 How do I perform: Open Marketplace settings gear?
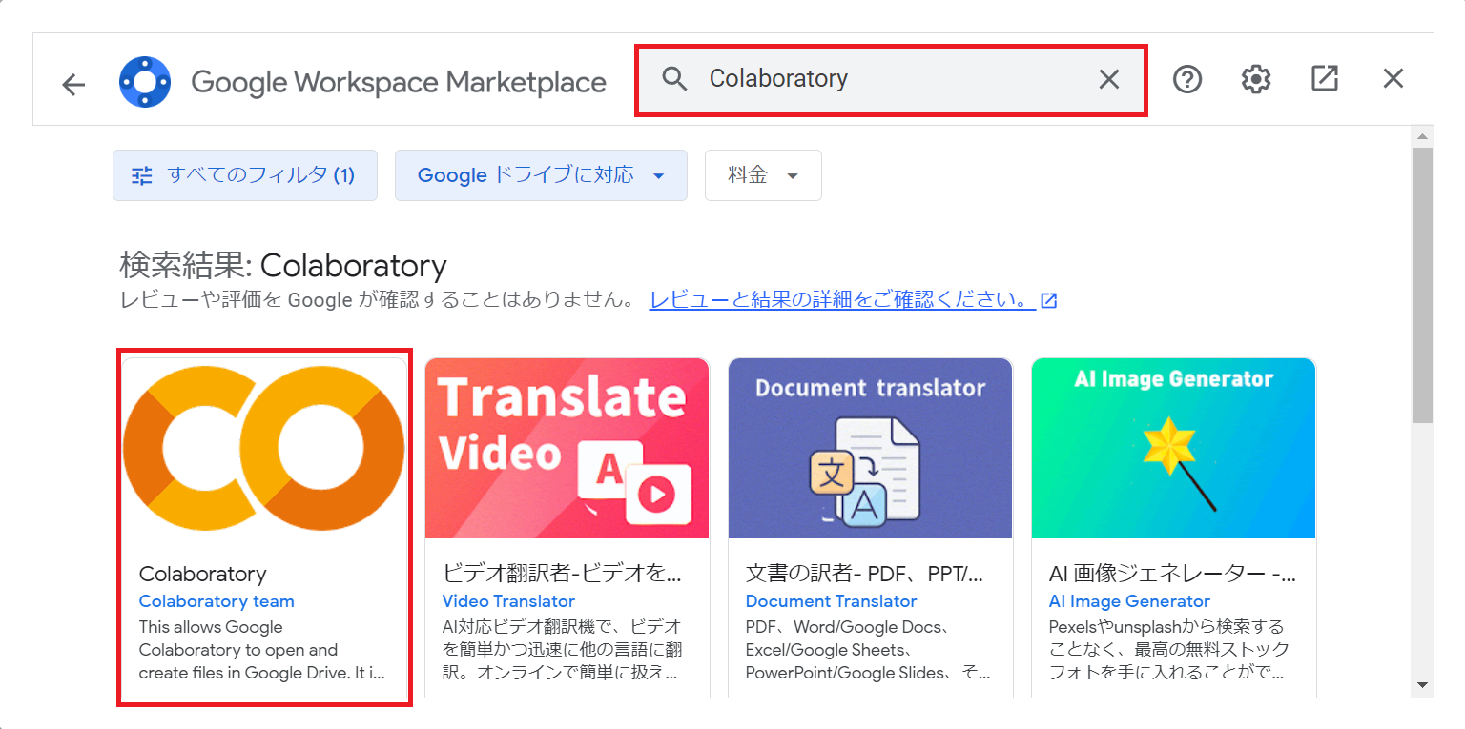[x=1255, y=80]
